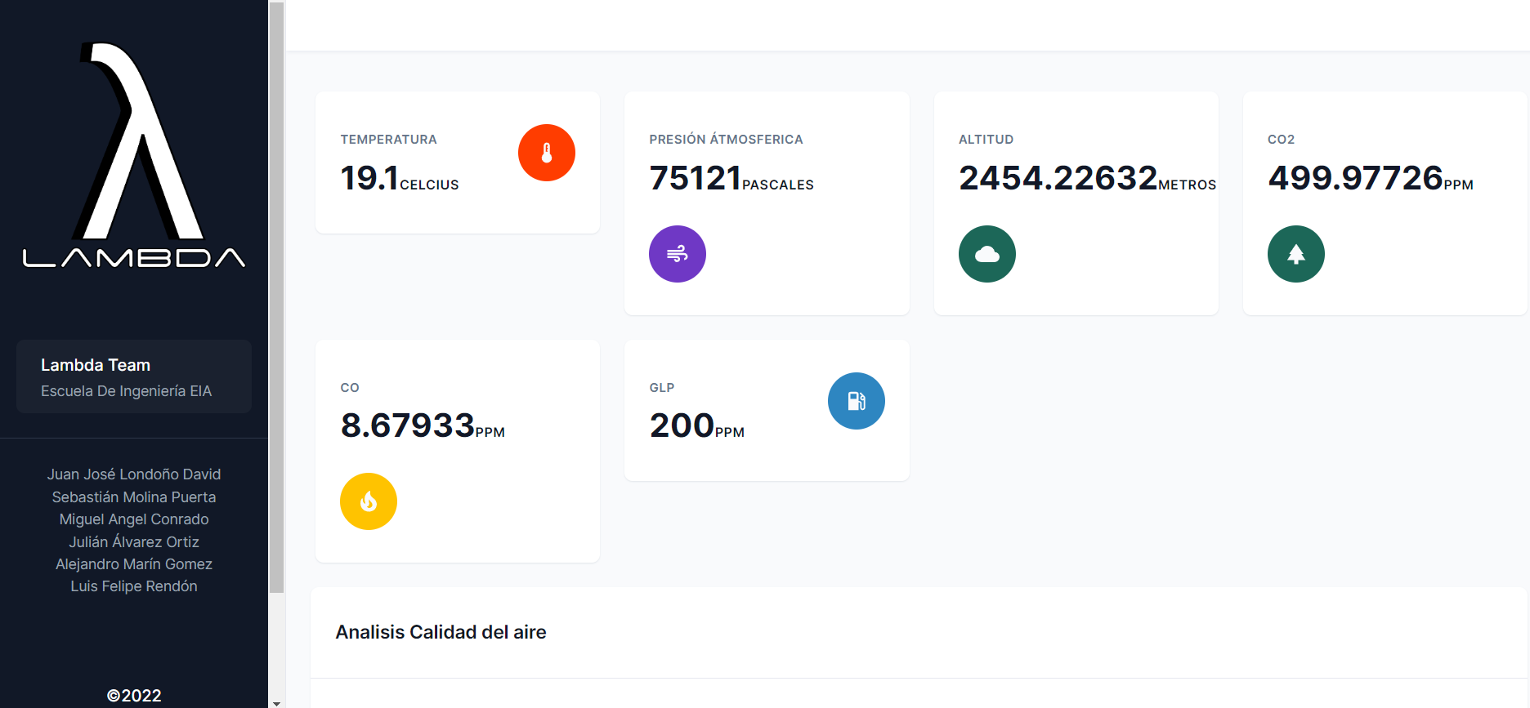Viewport: 1530px width, 708px height.
Task: Click the PRESIÓN ÁTMOSFERICA label
Action: [726, 140]
